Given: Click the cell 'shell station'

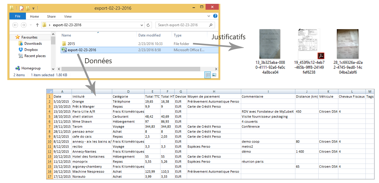Looking at the screenshot, I should coord(92,117).
